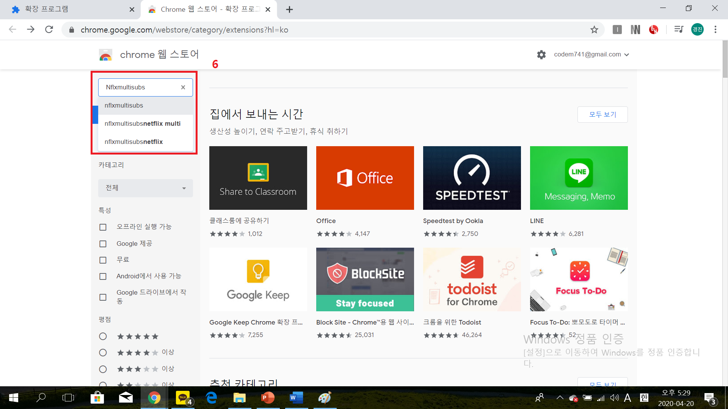Open KakaoTalk from the taskbar
Image resolution: width=728 pixels, height=409 pixels.
[x=184, y=398]
